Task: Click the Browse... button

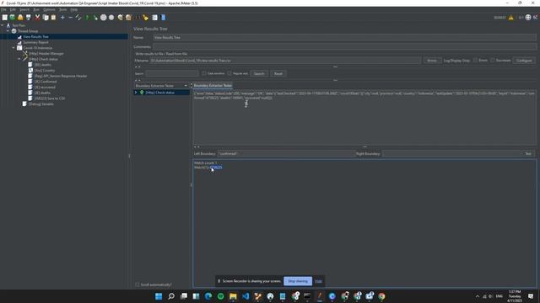Action: [x=432, y=61]
